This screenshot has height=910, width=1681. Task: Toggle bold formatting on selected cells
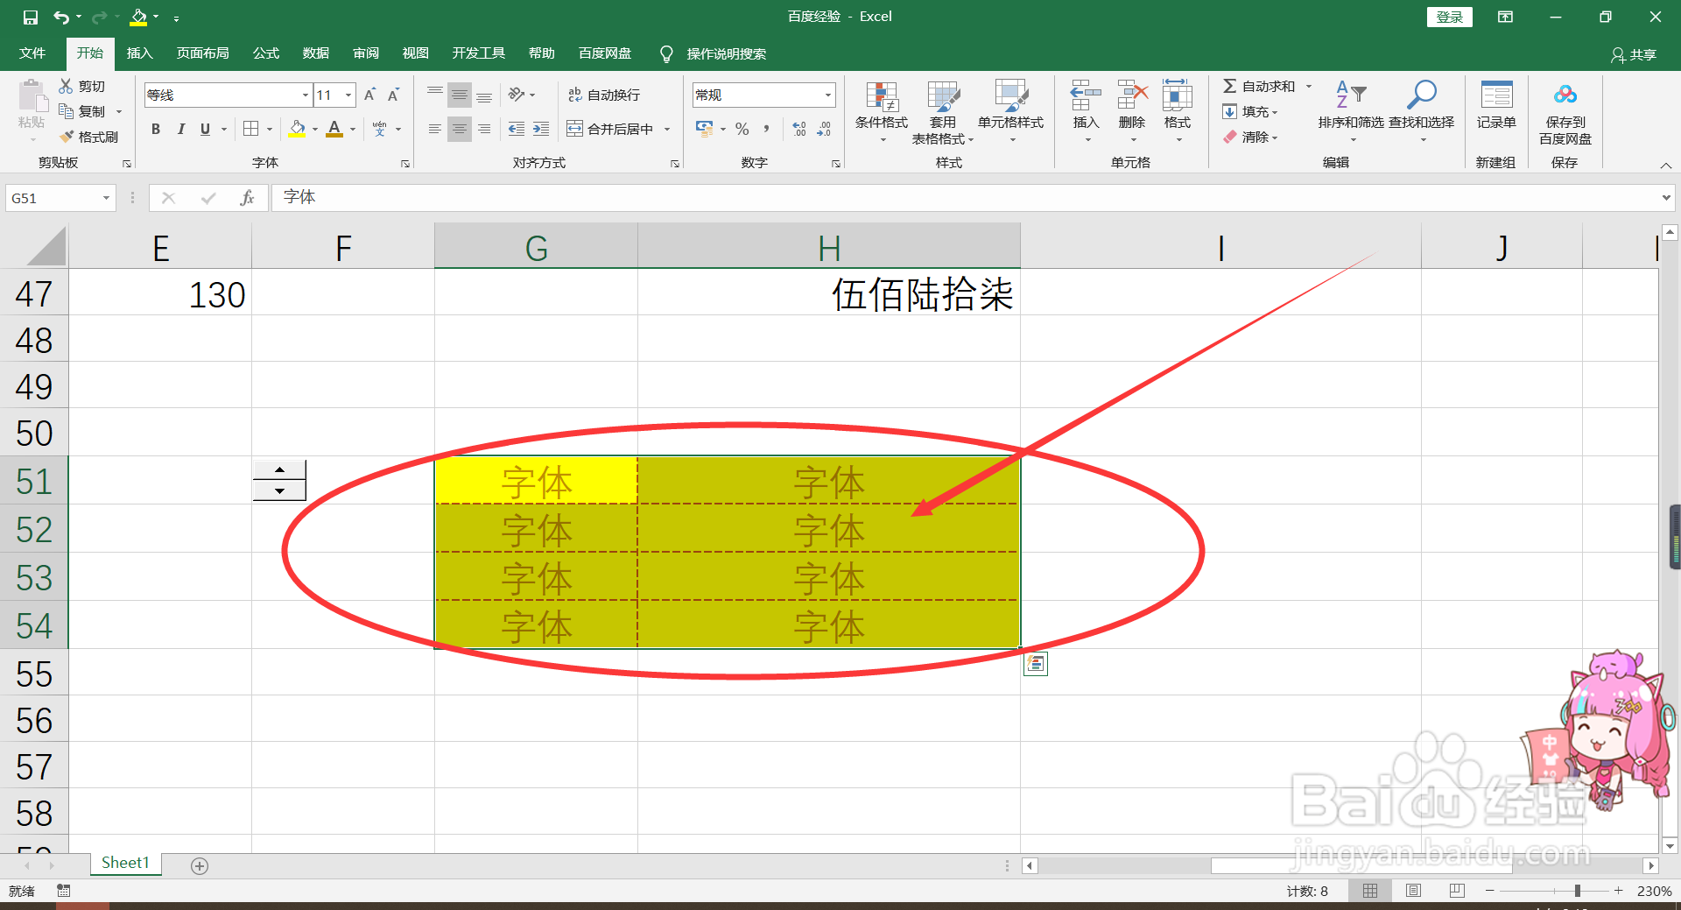tap(156, 129)
